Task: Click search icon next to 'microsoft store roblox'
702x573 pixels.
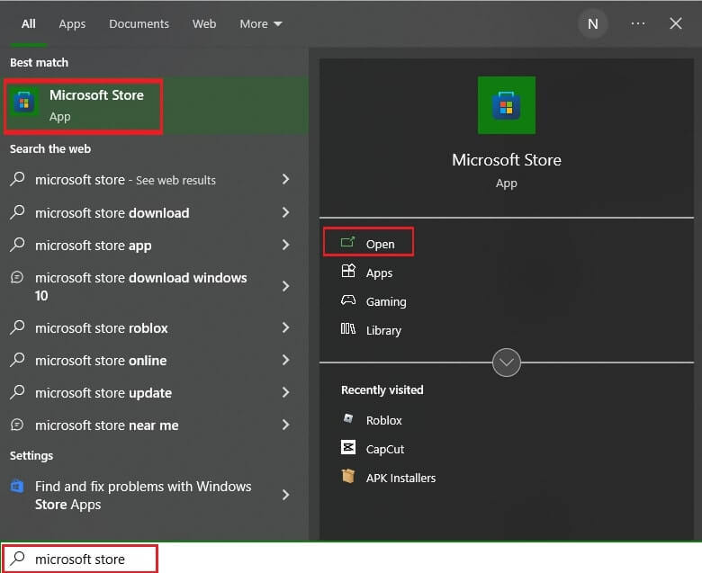Action: (17, 327)
